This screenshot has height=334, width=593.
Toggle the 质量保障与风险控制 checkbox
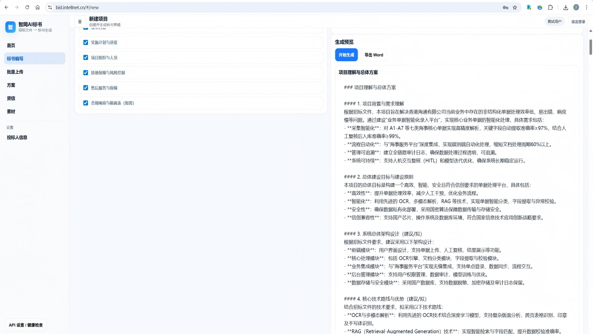pyautogui.click(x=86, y=72)
